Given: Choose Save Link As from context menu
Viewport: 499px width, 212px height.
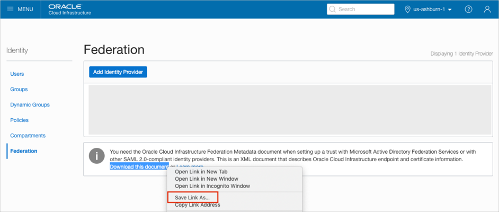Looking at the screenshot, I should click(x=192, y=198).
